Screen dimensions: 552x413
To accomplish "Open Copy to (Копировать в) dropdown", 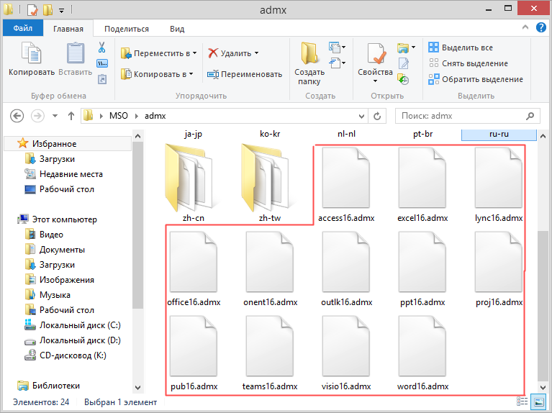I will 157,74.
